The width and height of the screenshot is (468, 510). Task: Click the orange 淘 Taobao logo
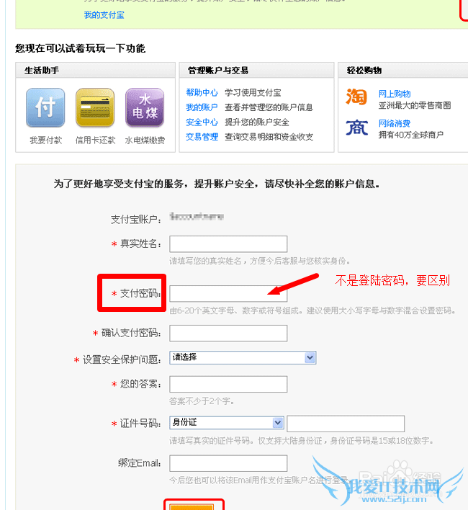[356, 97]
